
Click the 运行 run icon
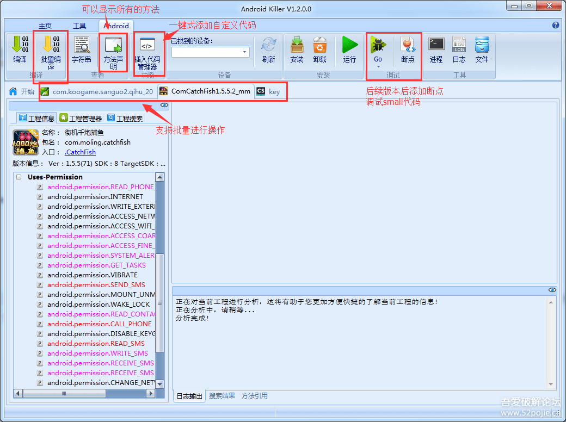(349, 50)
